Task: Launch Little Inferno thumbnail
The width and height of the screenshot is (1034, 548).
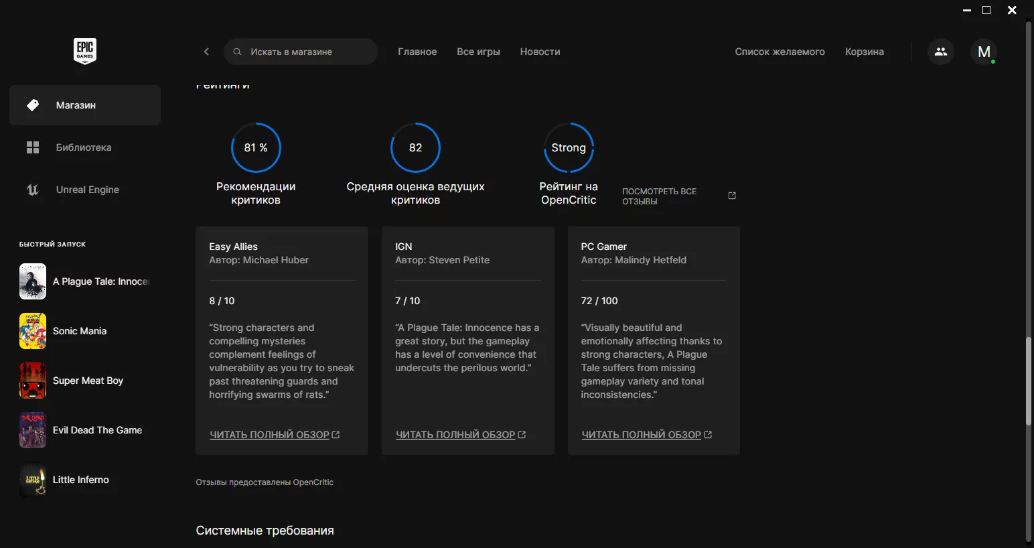Action: pos(33,480)
